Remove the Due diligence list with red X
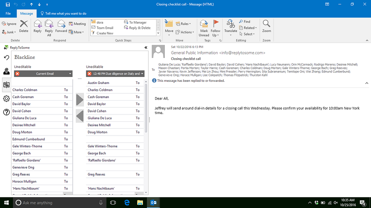This screenshot has height=208, width=371. [89, 74]
